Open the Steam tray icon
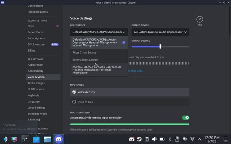The width and height of the screenshot is (231, 144). pos(139,139)
